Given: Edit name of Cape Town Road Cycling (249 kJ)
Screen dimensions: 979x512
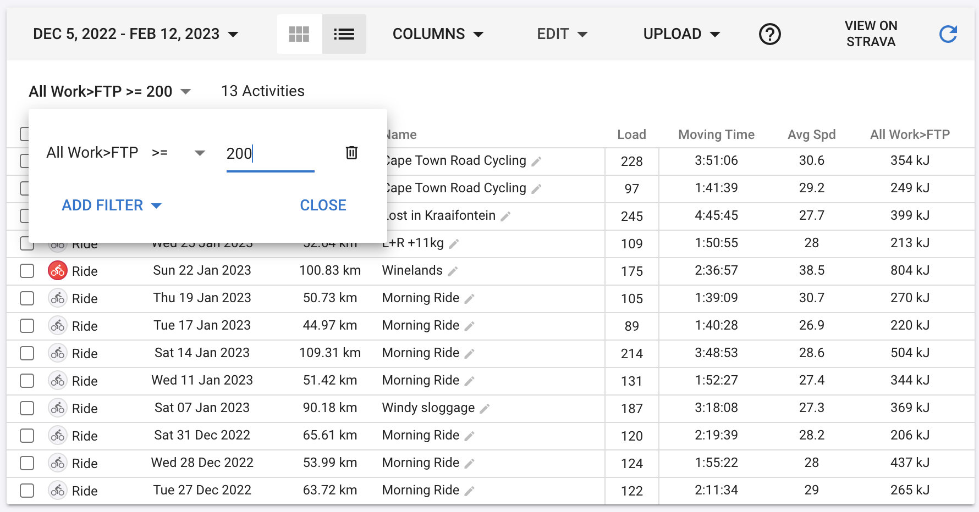Looking at the screenshot, I should [x=536, y=189].
